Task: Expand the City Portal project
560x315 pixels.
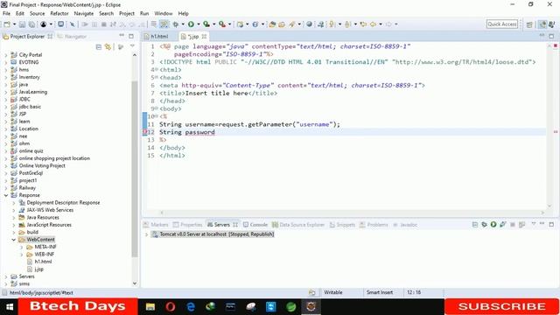Action: tap(6, 55)
